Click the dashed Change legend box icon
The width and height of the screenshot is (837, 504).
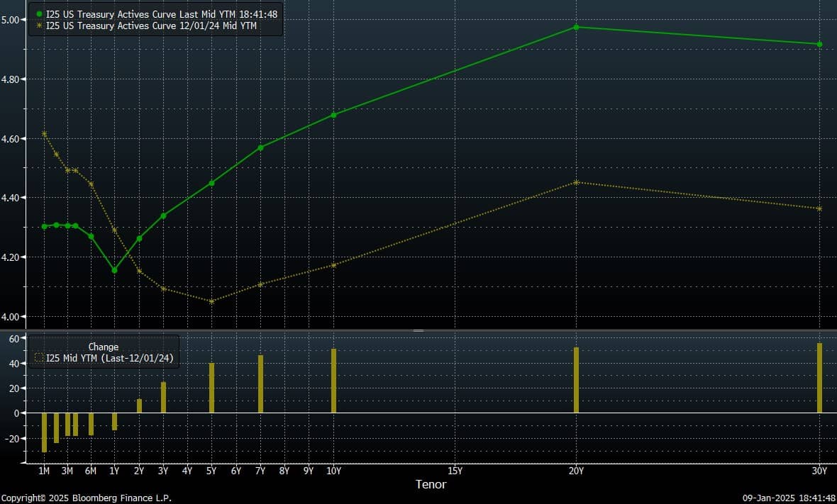pos(39,358)
